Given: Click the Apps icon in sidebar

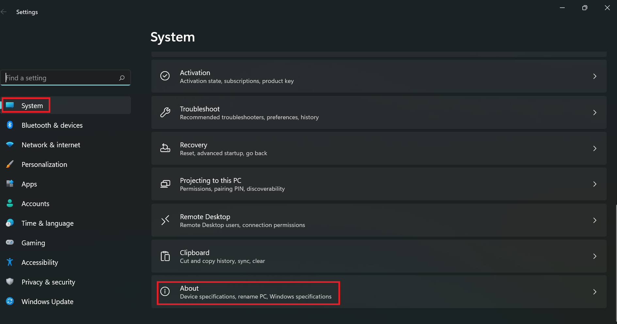Looking at the screenshot, I should pyautogui.click(x=10, y=184).
